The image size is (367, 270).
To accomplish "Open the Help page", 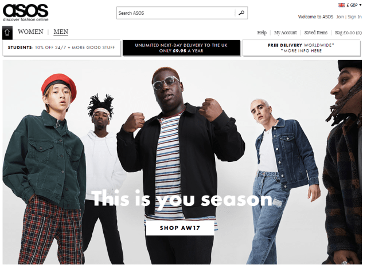I will tap(261, 33).
